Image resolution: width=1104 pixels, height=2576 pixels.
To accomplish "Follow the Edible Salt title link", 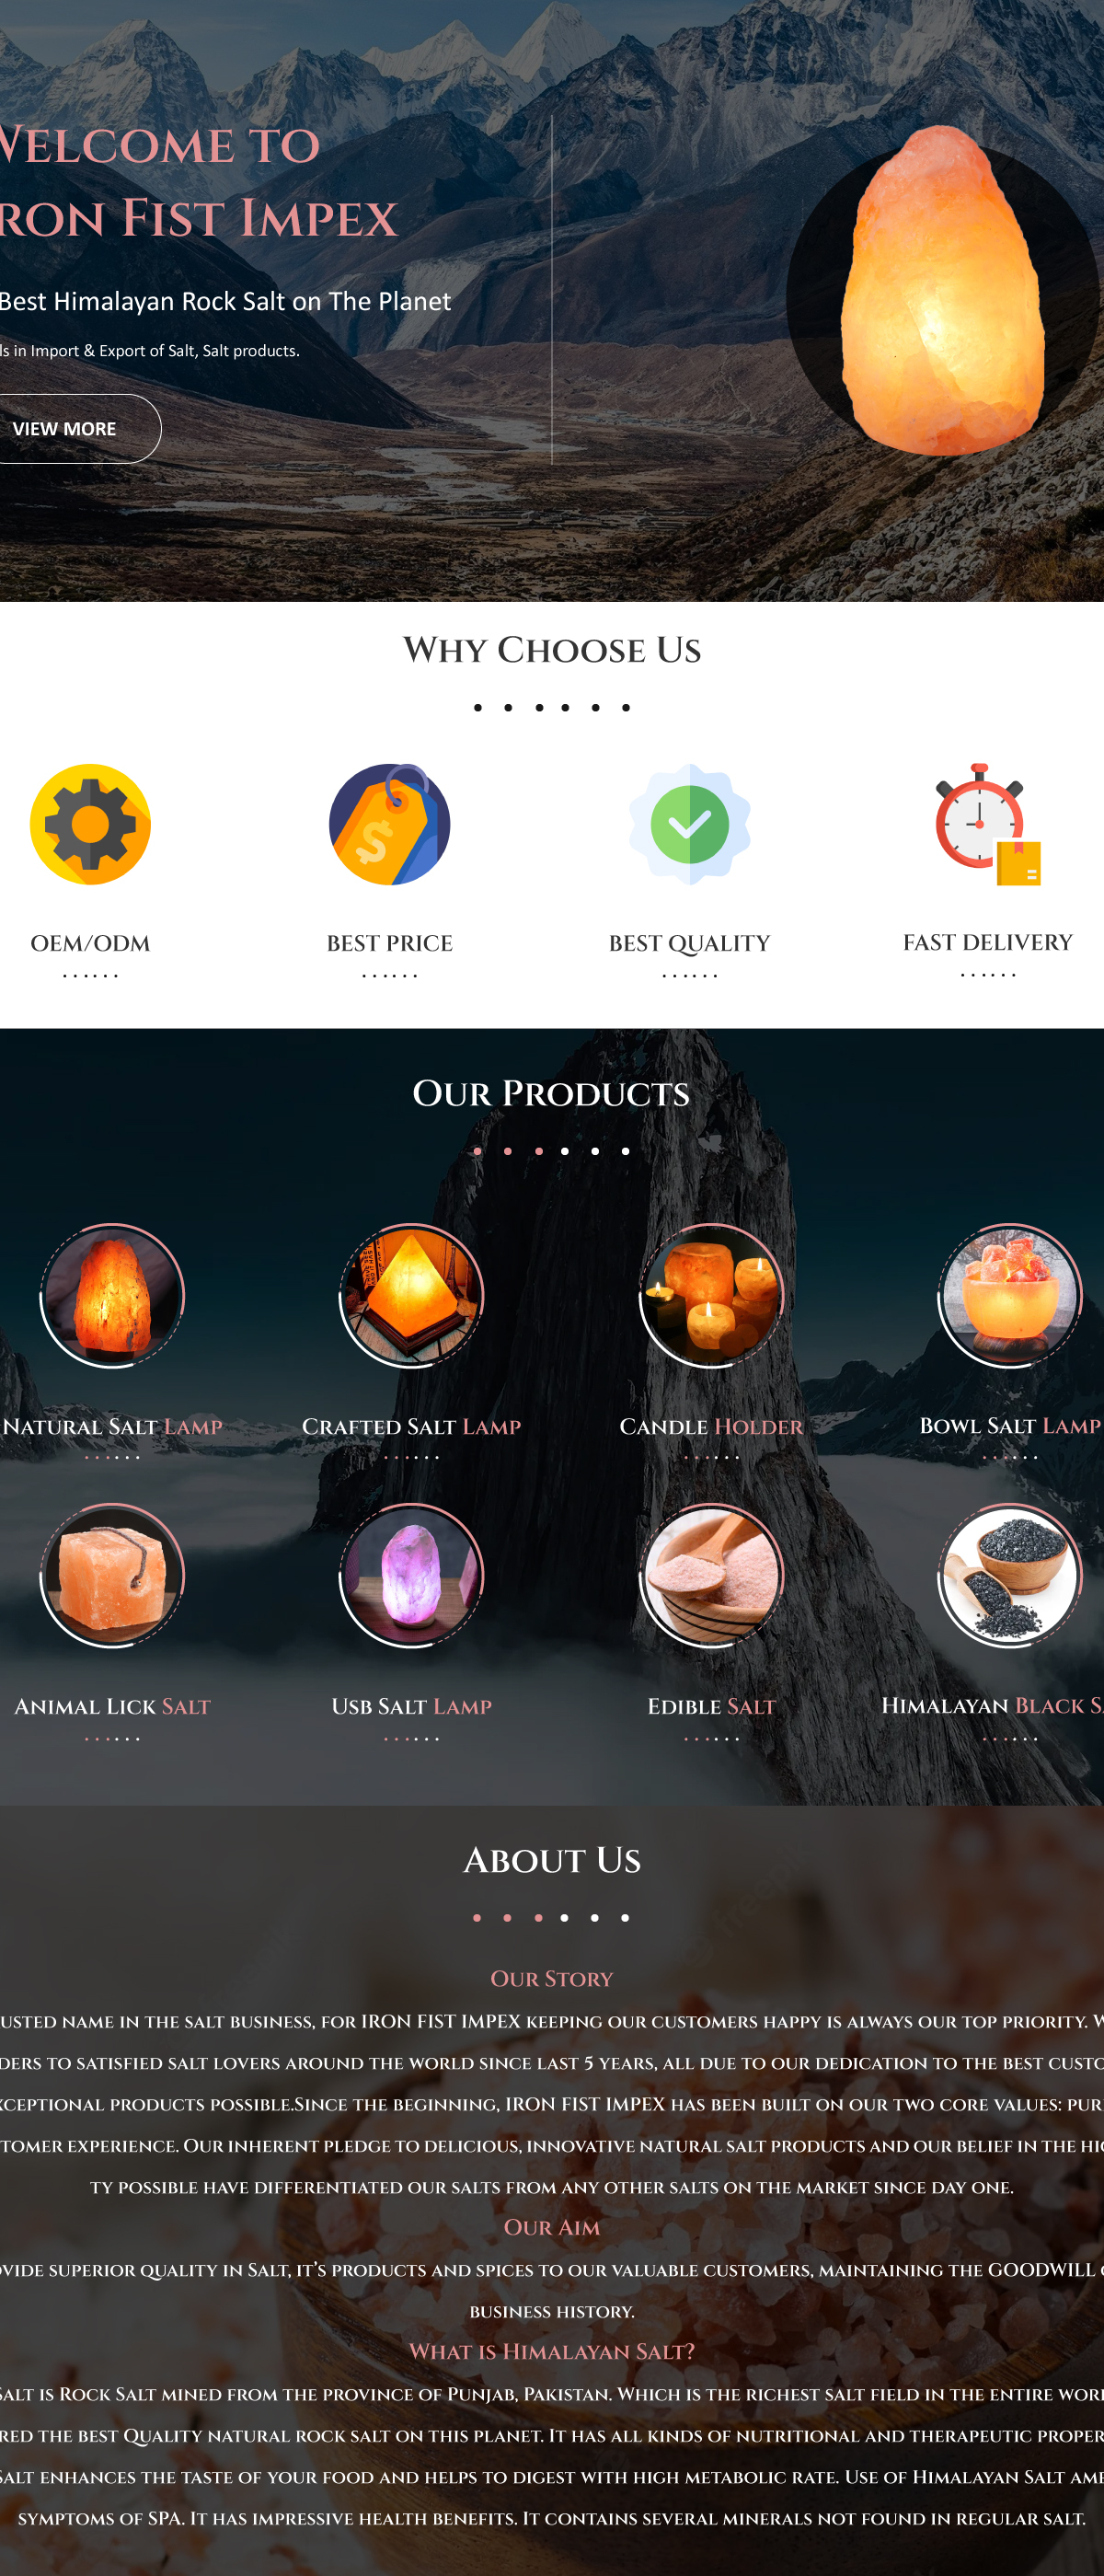I will [711, 1706].
